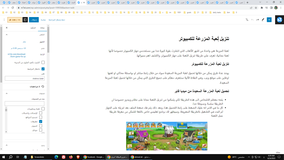The image size is (284, 160).
Task: Click the redo arrow in toolbar
Action: [257, 20]
